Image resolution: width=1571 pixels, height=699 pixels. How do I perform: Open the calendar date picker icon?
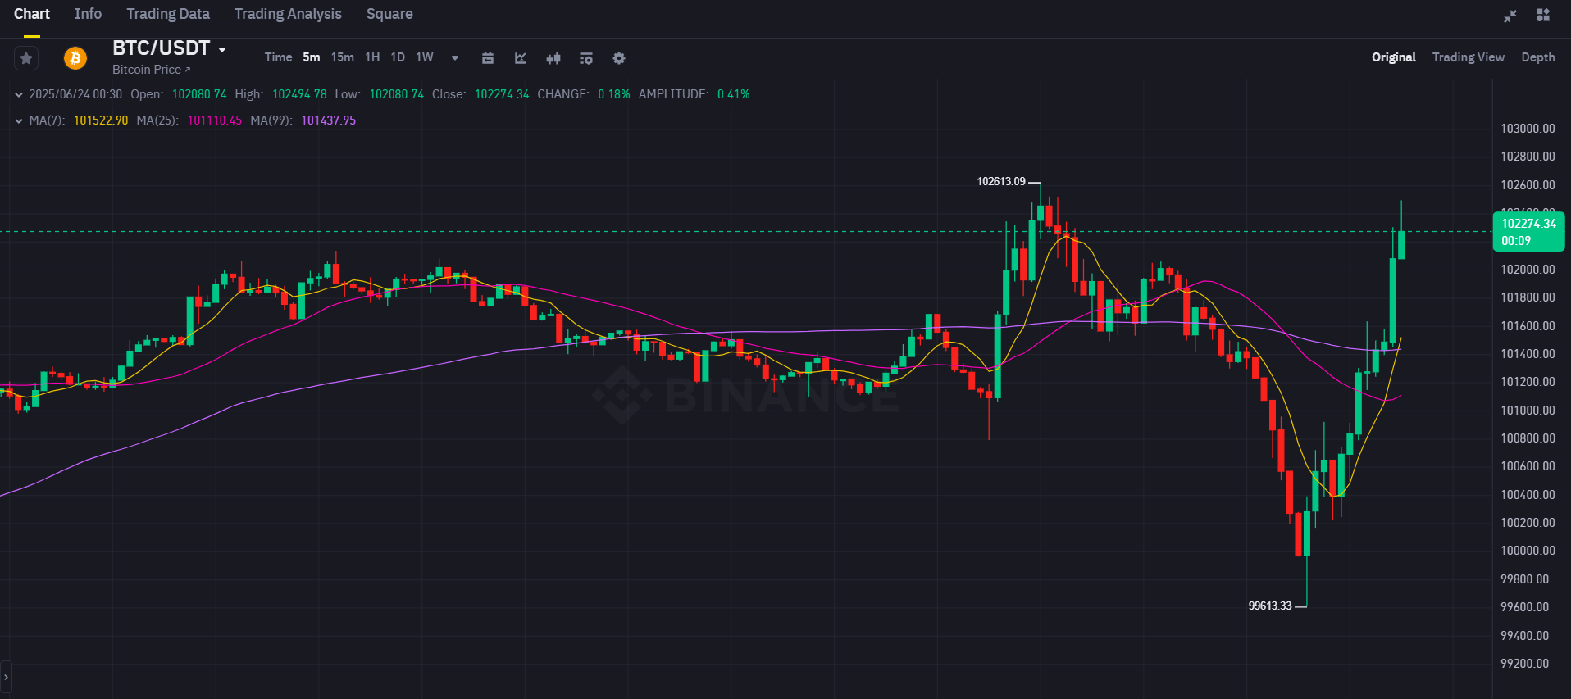pyautogui.click(x=488, y=58)
